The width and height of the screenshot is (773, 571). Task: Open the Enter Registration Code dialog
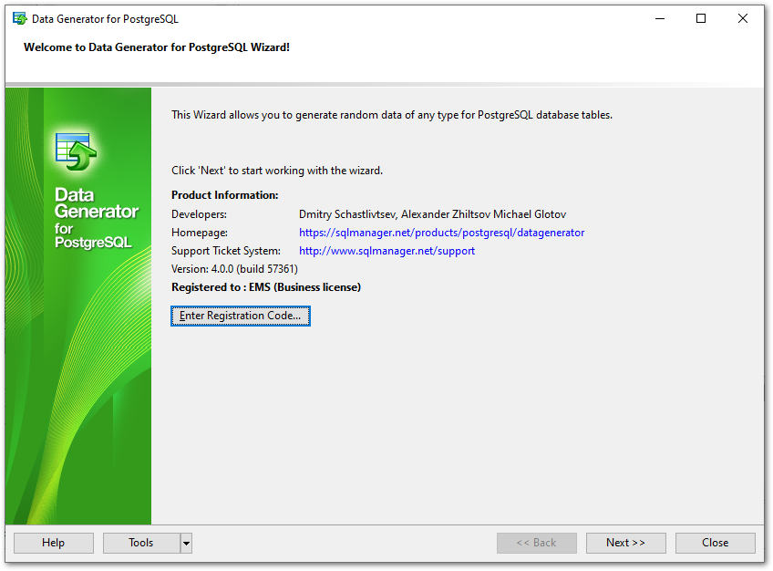tap(241, 317)
